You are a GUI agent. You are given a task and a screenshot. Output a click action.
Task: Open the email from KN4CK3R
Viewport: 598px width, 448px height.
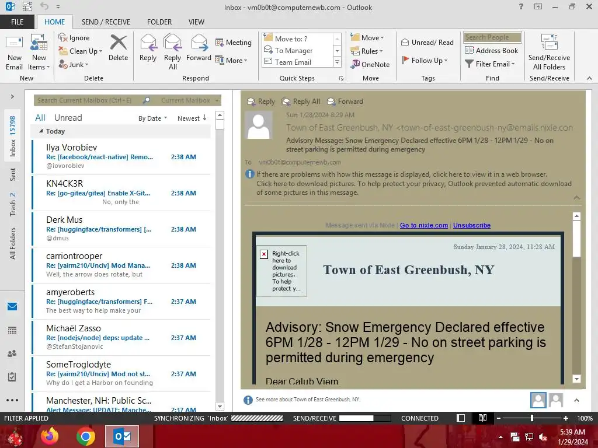pyautogui.click(x=121, y=192)
